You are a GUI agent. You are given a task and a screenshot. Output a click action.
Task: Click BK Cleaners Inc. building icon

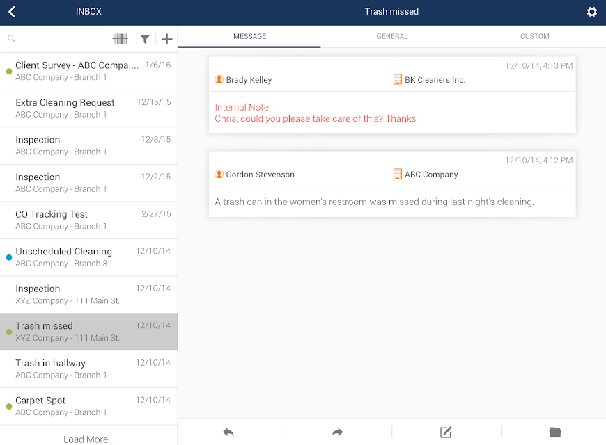tap(397, 79)
